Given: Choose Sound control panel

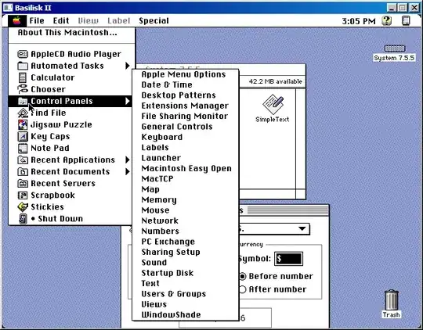Looking at the screenshot, I should pyautogui.click(x=186, y=263).
